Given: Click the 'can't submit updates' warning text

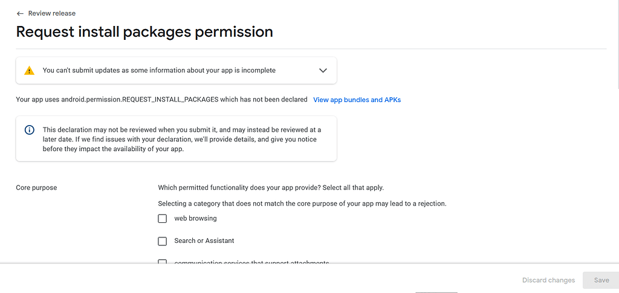Looking at the screenshot, I should pos(159,70).
